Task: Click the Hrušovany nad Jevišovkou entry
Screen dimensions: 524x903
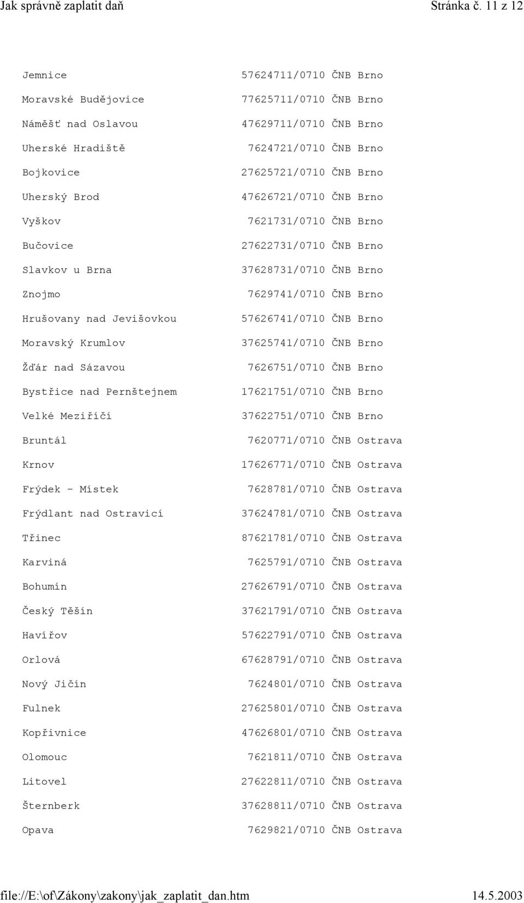Action: (x=99, y=318)
